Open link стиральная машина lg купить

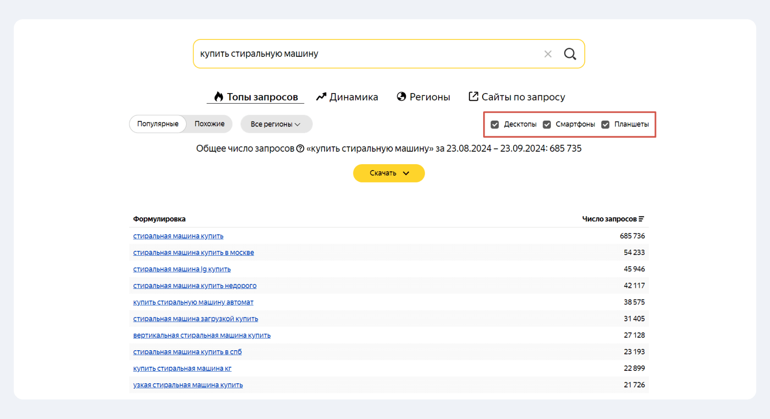pos(182,269)
